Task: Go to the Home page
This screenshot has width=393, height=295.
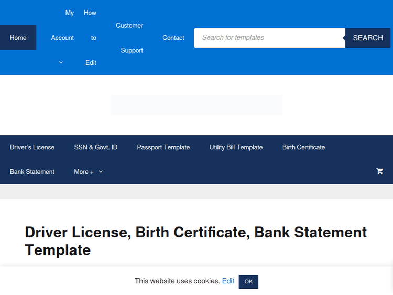Action: pyautogui.click(x=18, y=38)
